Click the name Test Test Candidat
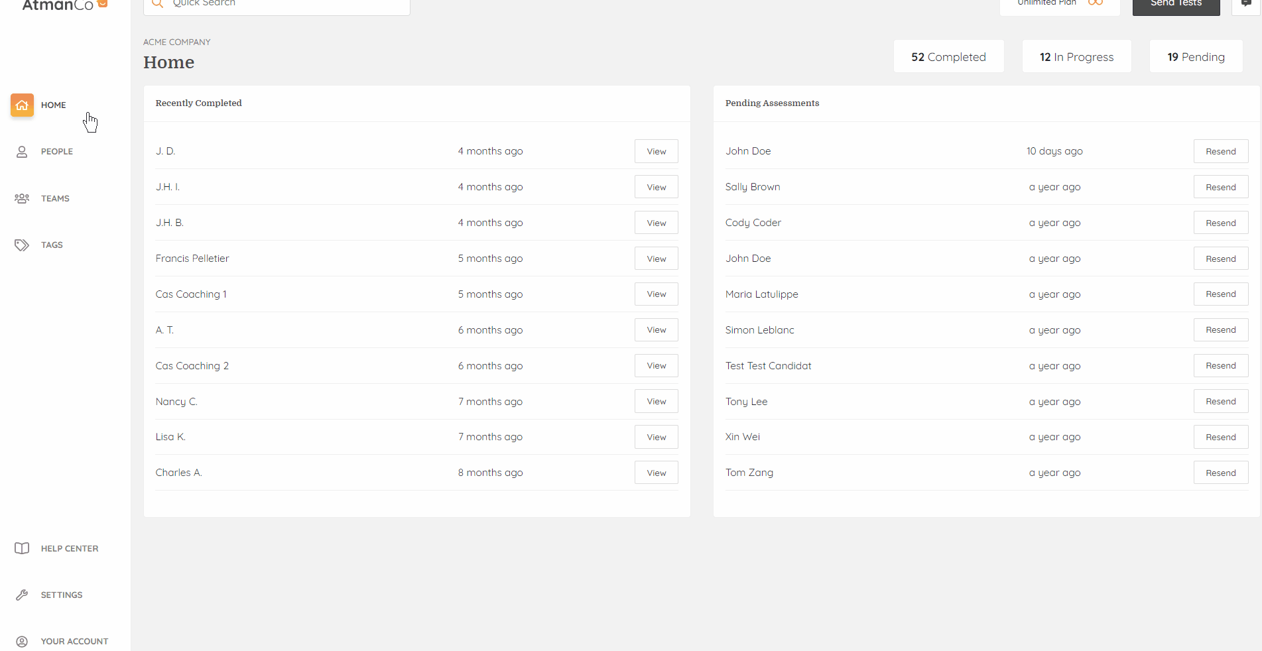Image resolution: width=1262 pixels, height=651 pixels. pyautogui.click(x=769, y=366)
